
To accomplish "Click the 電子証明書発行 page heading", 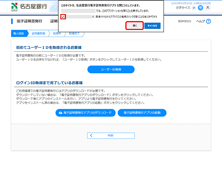I will (x=30, y=21).
